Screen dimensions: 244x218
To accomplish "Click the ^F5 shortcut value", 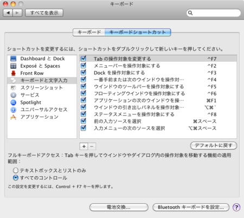I will [212, 87].
